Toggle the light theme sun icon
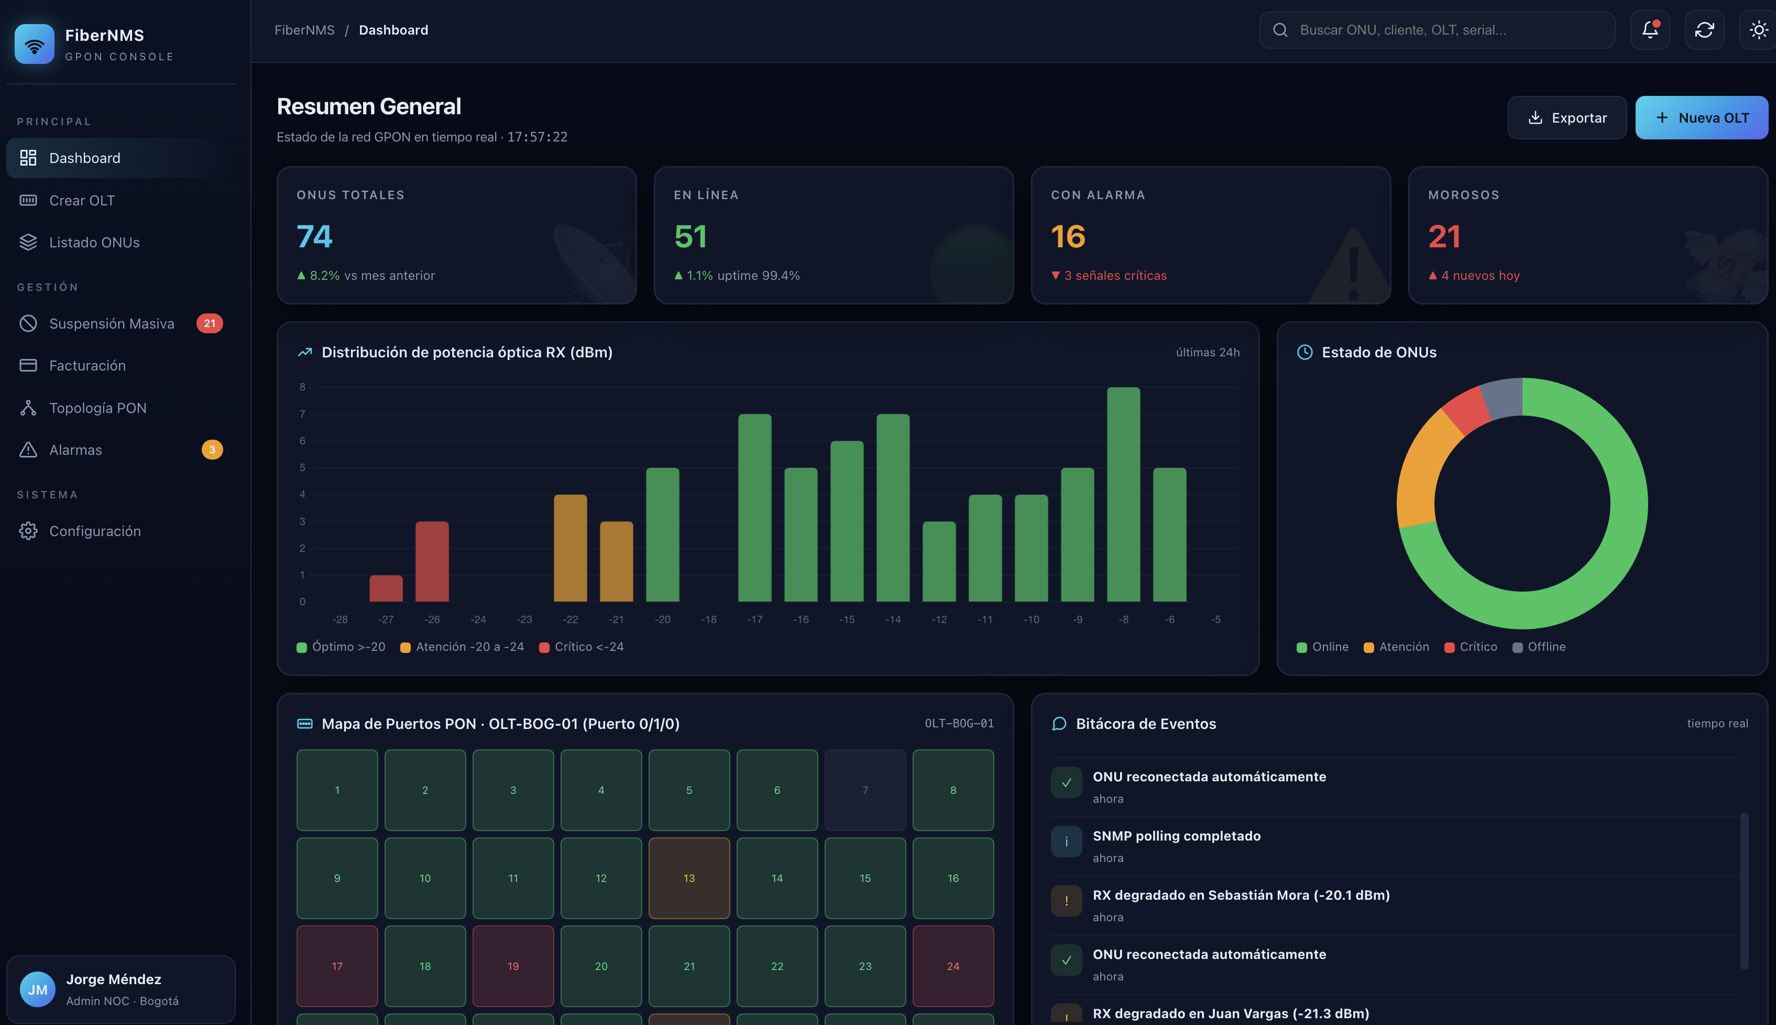 1758,29
